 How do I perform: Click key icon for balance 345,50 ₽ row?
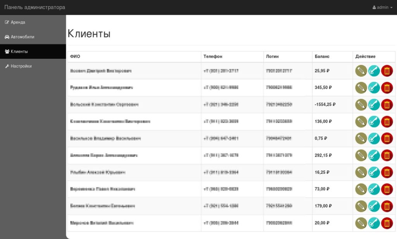[374, 88]
